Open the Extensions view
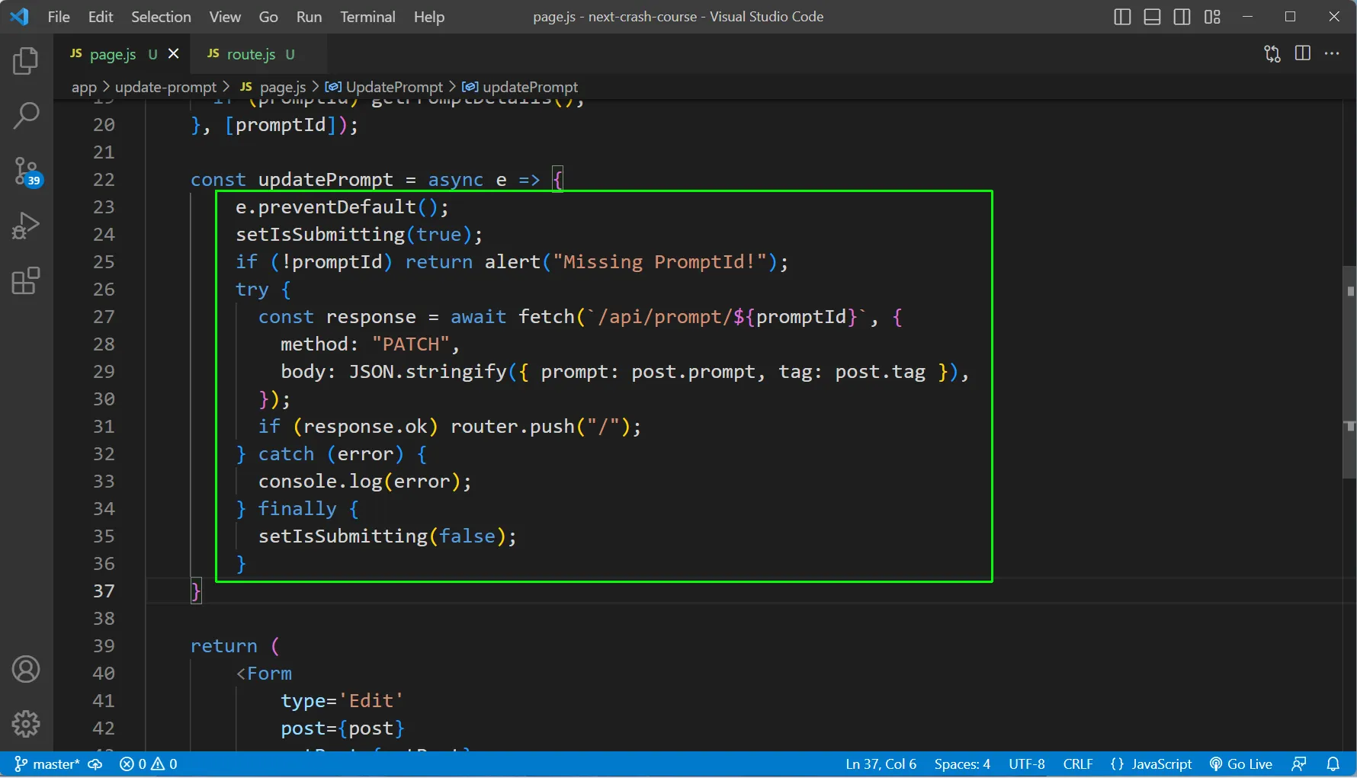1357x778 pixels. tap(26, 280)
